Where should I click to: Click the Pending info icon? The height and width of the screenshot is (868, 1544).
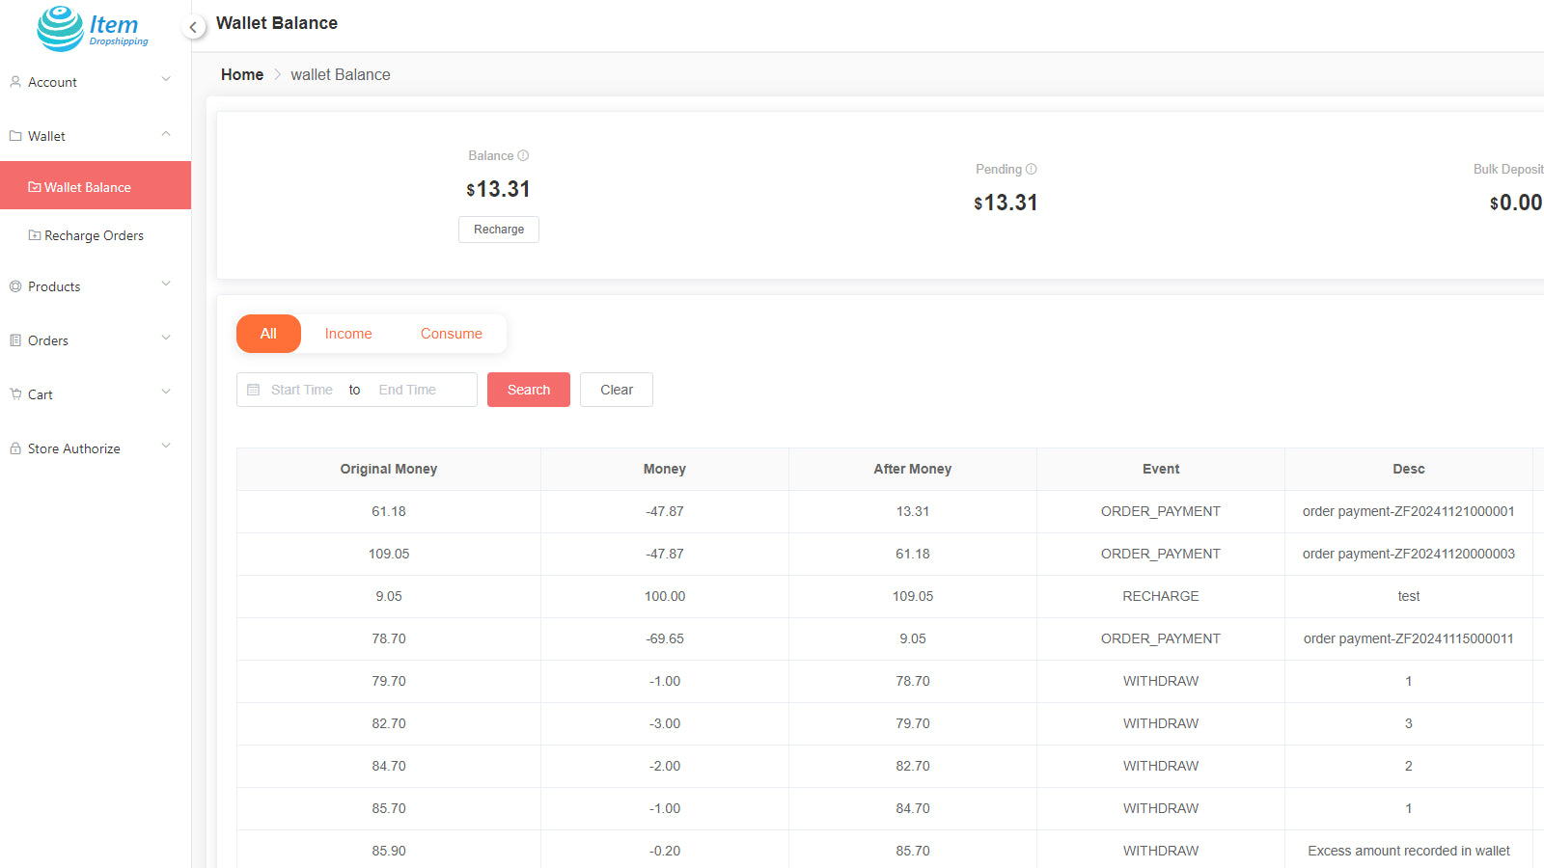click(x=1031, y=169)
